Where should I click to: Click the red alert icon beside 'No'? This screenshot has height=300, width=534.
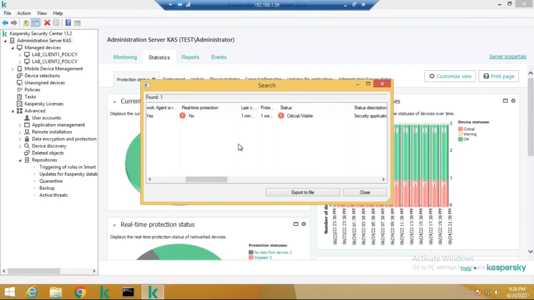(x=182, y=116)
